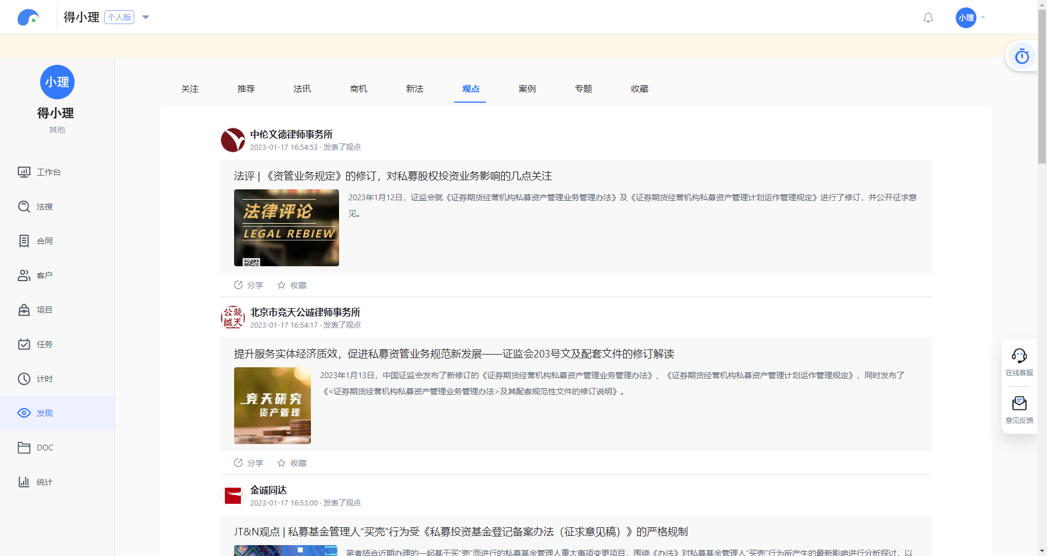This screenshot has width=1047, height=556.
Task: Switch to the 新法 tab
Action: click(415, 89)
